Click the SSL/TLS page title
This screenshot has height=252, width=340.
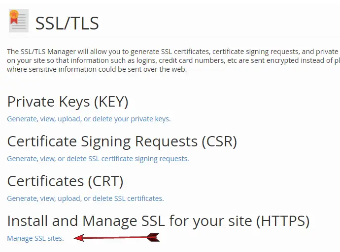(67, 23)
